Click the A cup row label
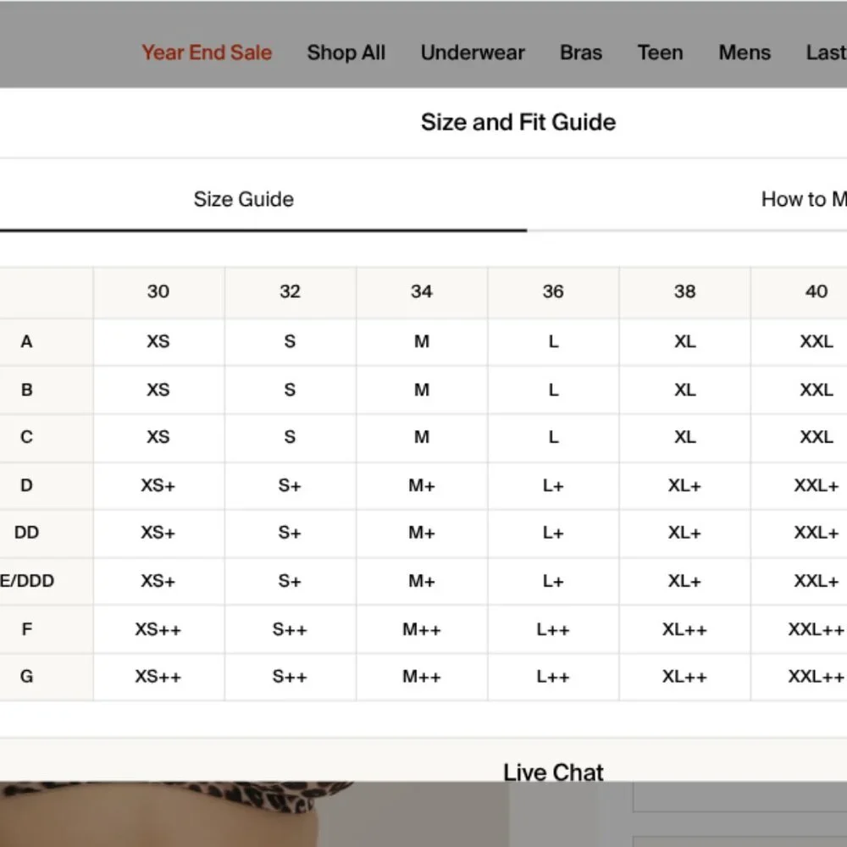This screenshot has width=847, height=847. [26, 341]
